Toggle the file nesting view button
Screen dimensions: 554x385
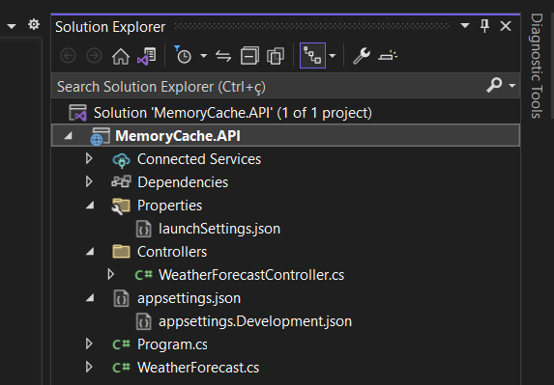tap(312, 56)
